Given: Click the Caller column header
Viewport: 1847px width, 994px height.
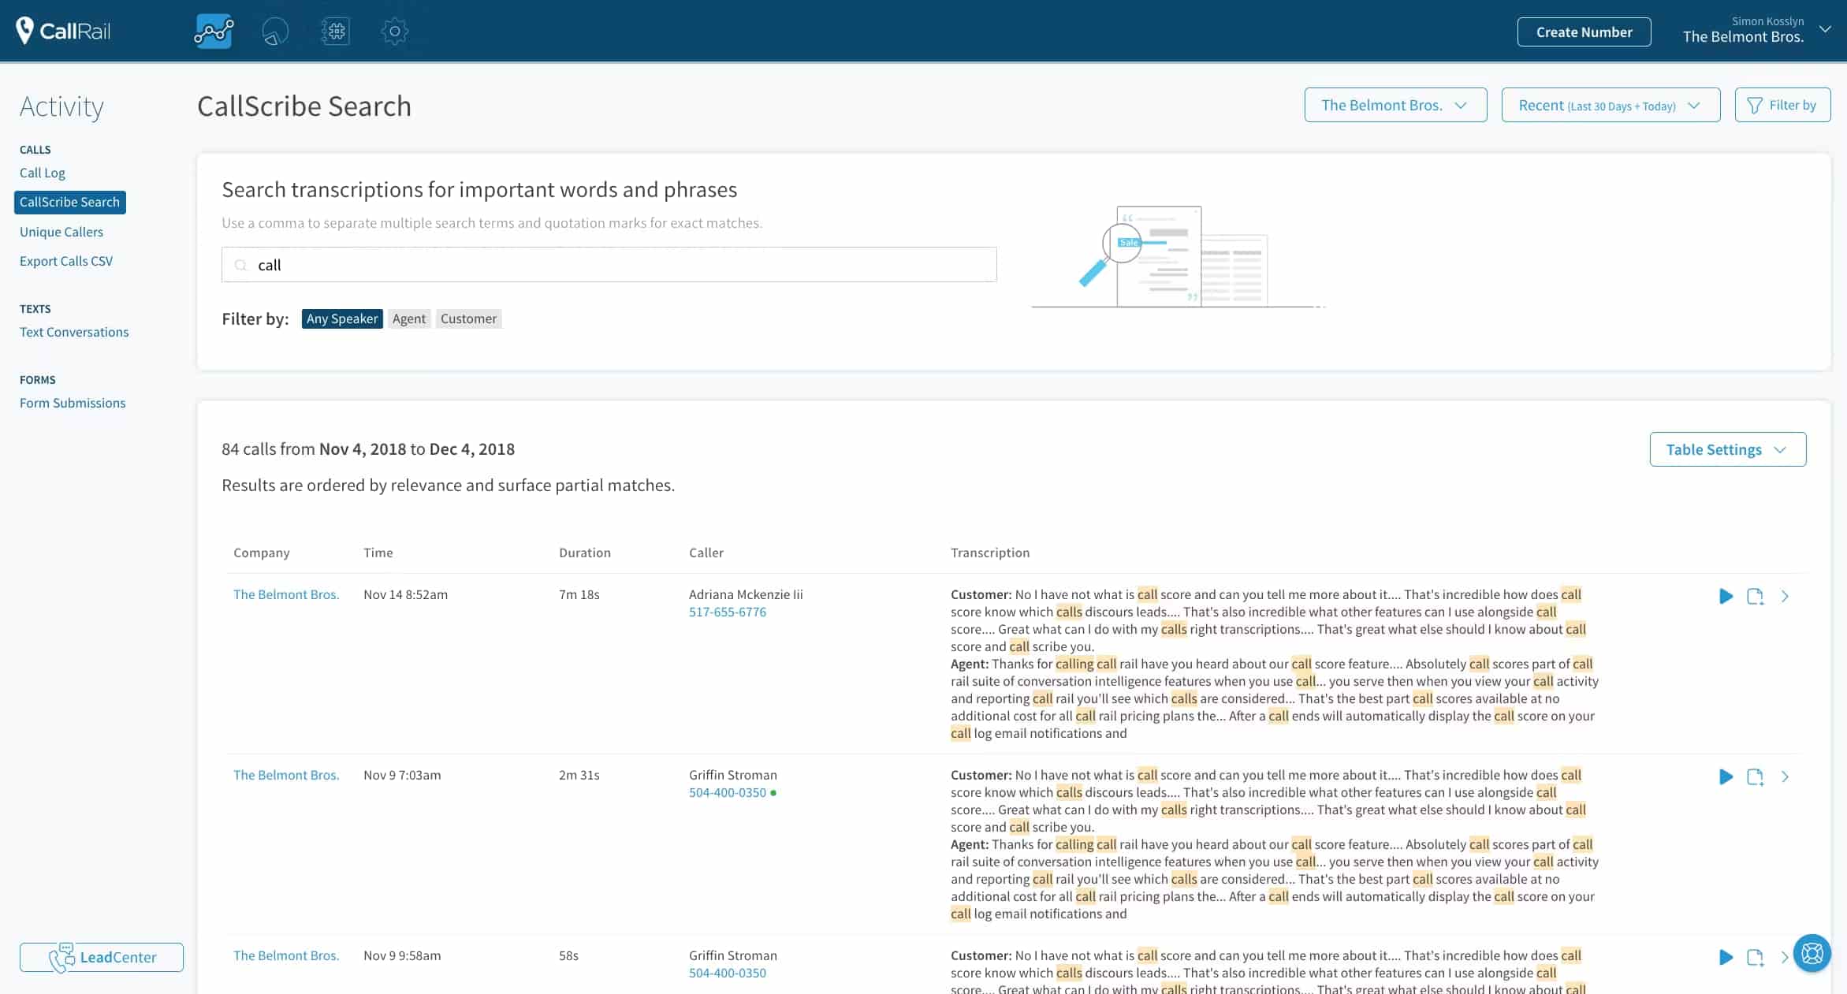Looking at the screenshot, I should coord(706,553).
